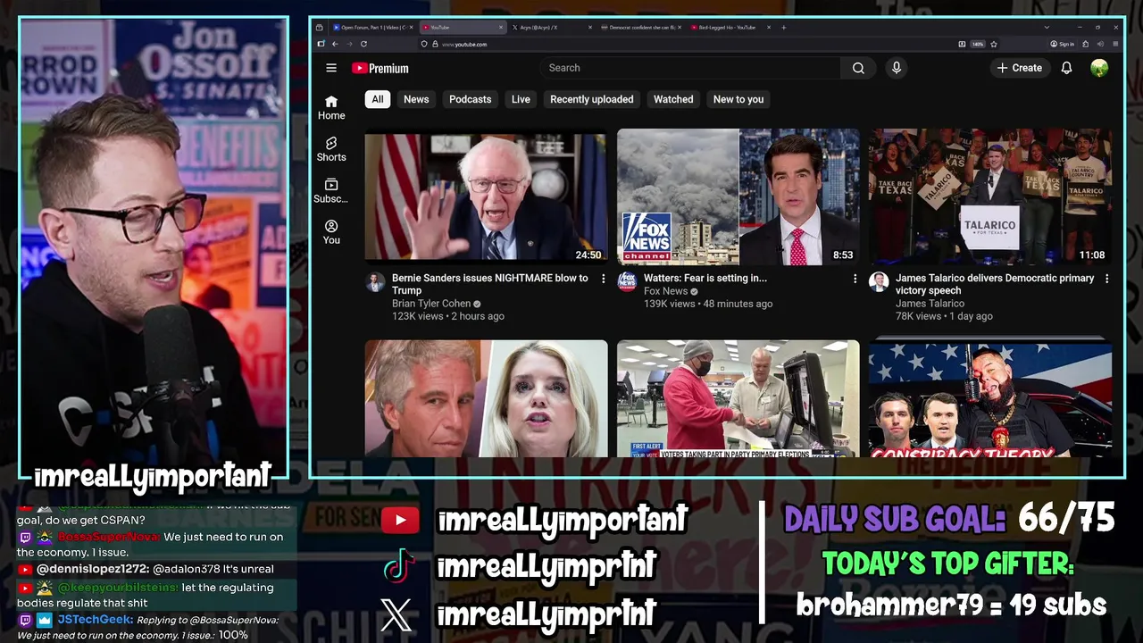Screen dimensions: 1143x643
Task: Open a new browser tab
Action: (x=784, y=28)
